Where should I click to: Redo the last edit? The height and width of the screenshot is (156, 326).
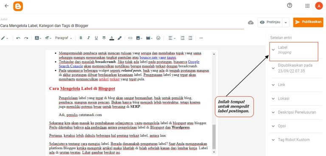coord(26,38)
